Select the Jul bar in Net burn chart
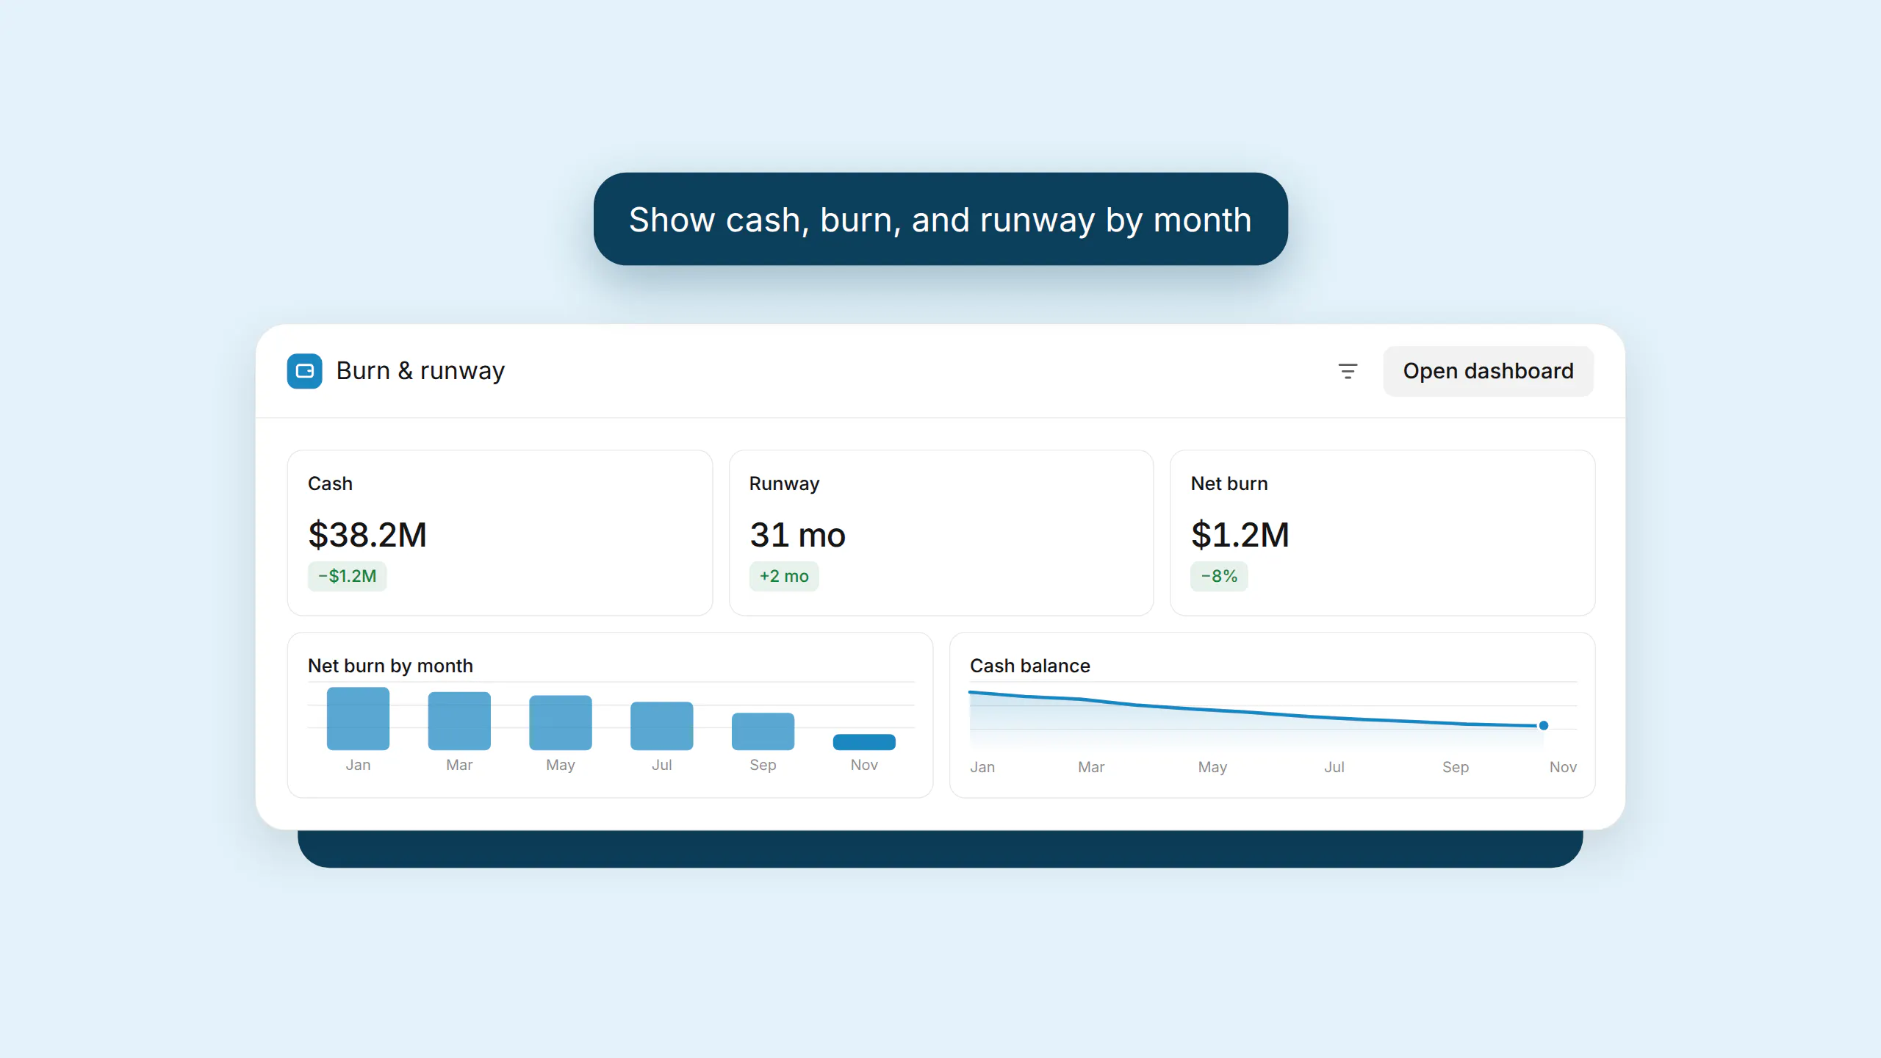 click(x=662, y=726)
